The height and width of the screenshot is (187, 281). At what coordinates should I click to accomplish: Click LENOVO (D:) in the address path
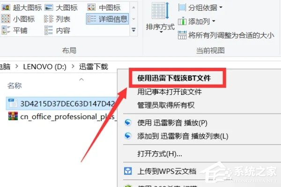[x=44, y=67]
